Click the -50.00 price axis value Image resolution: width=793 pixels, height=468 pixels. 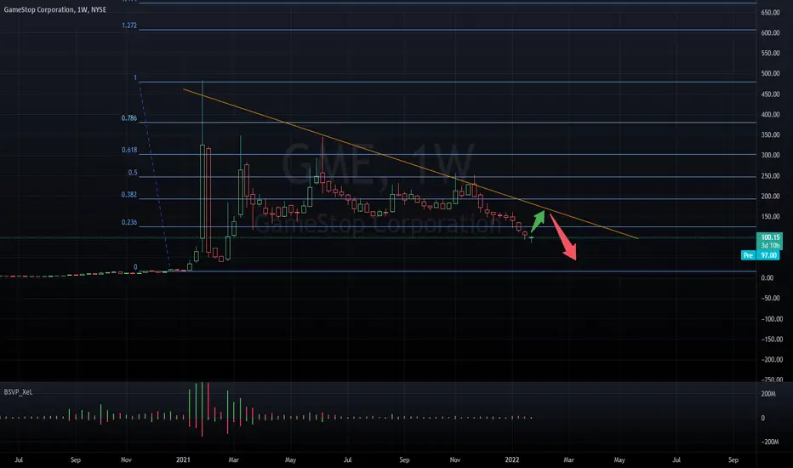(771, 299)
